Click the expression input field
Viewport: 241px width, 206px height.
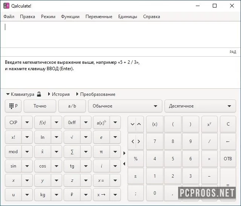click(120, 34)
